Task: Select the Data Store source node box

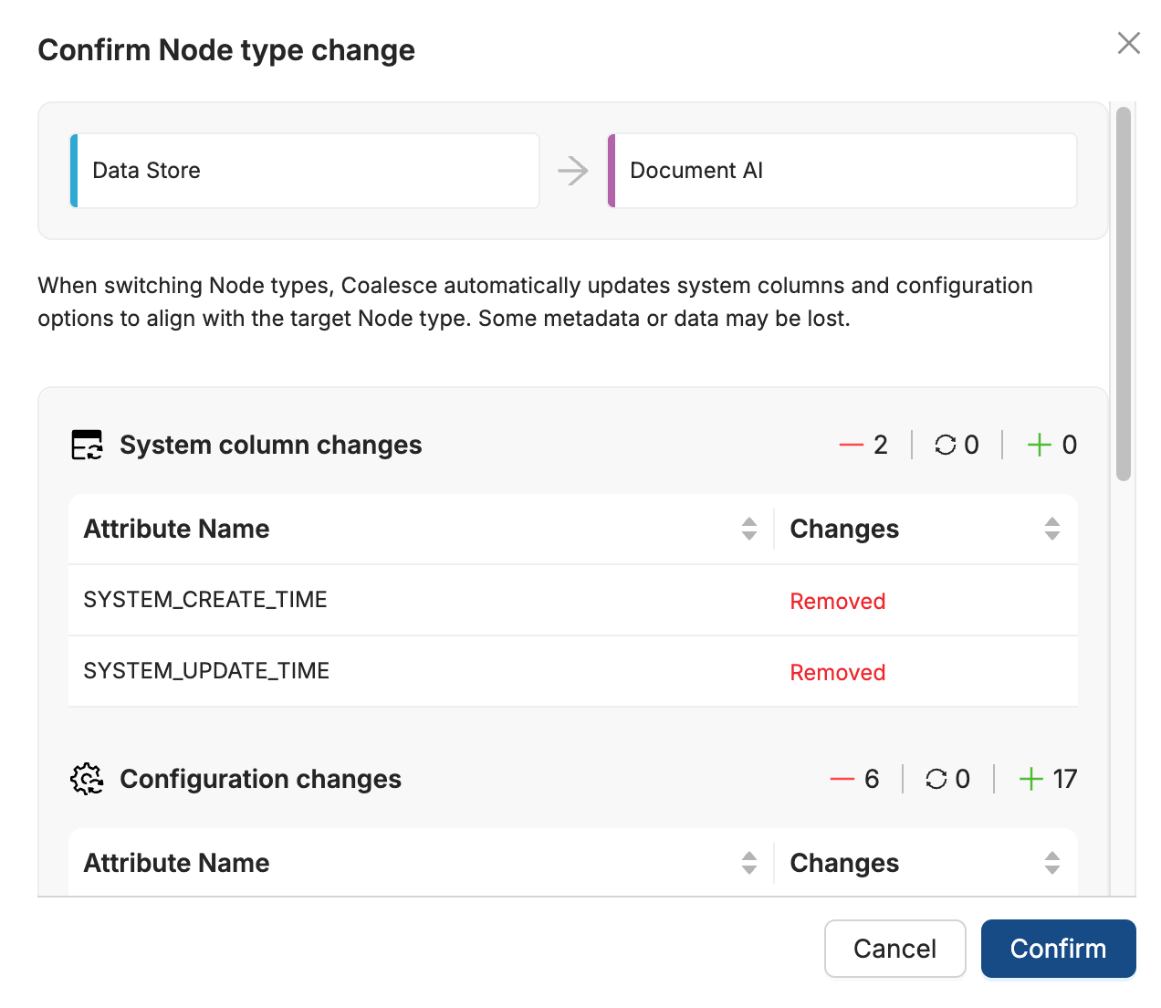Action: pyautogui.click(x=305, y=171)
